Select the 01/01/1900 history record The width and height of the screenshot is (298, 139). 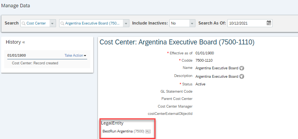coord(17,56)
